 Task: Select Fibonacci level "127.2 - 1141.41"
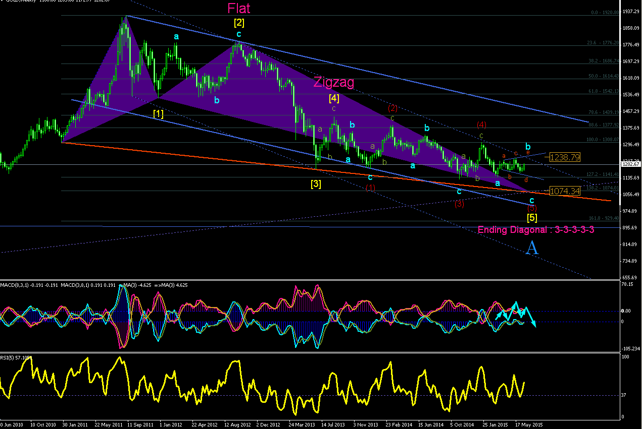(603, 174)
